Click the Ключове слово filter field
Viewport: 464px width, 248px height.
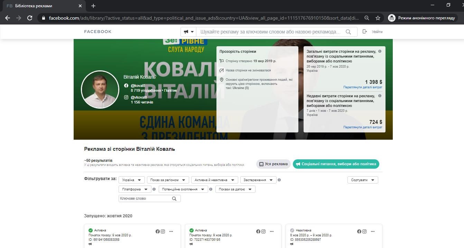149,199
